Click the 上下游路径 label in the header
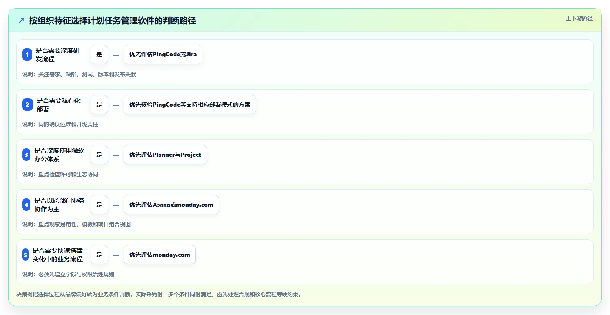Image resolution: width=610 pixels, height=315 pixels. pos(579,18)
